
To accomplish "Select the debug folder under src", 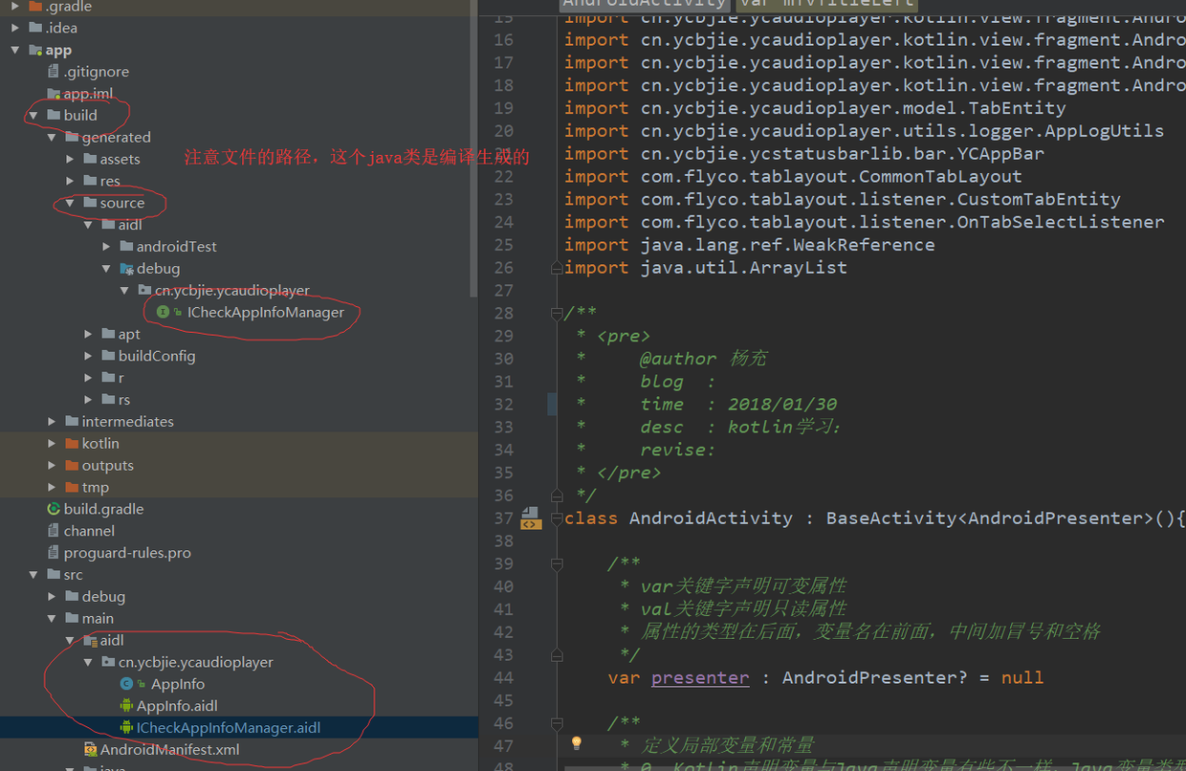I will click(x=103, y=596).
